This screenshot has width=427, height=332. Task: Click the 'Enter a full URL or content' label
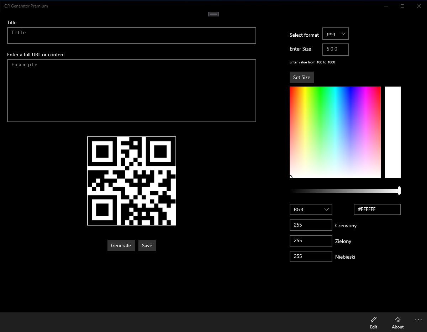click(x=36, y=55)
